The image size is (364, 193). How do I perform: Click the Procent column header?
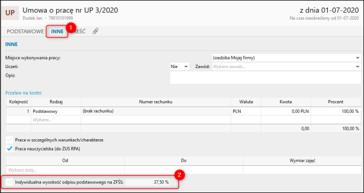(x=336, y=102)
